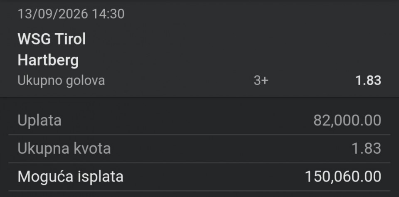
Task: Open the WSG Tirol team name
Action: point(52,39)
